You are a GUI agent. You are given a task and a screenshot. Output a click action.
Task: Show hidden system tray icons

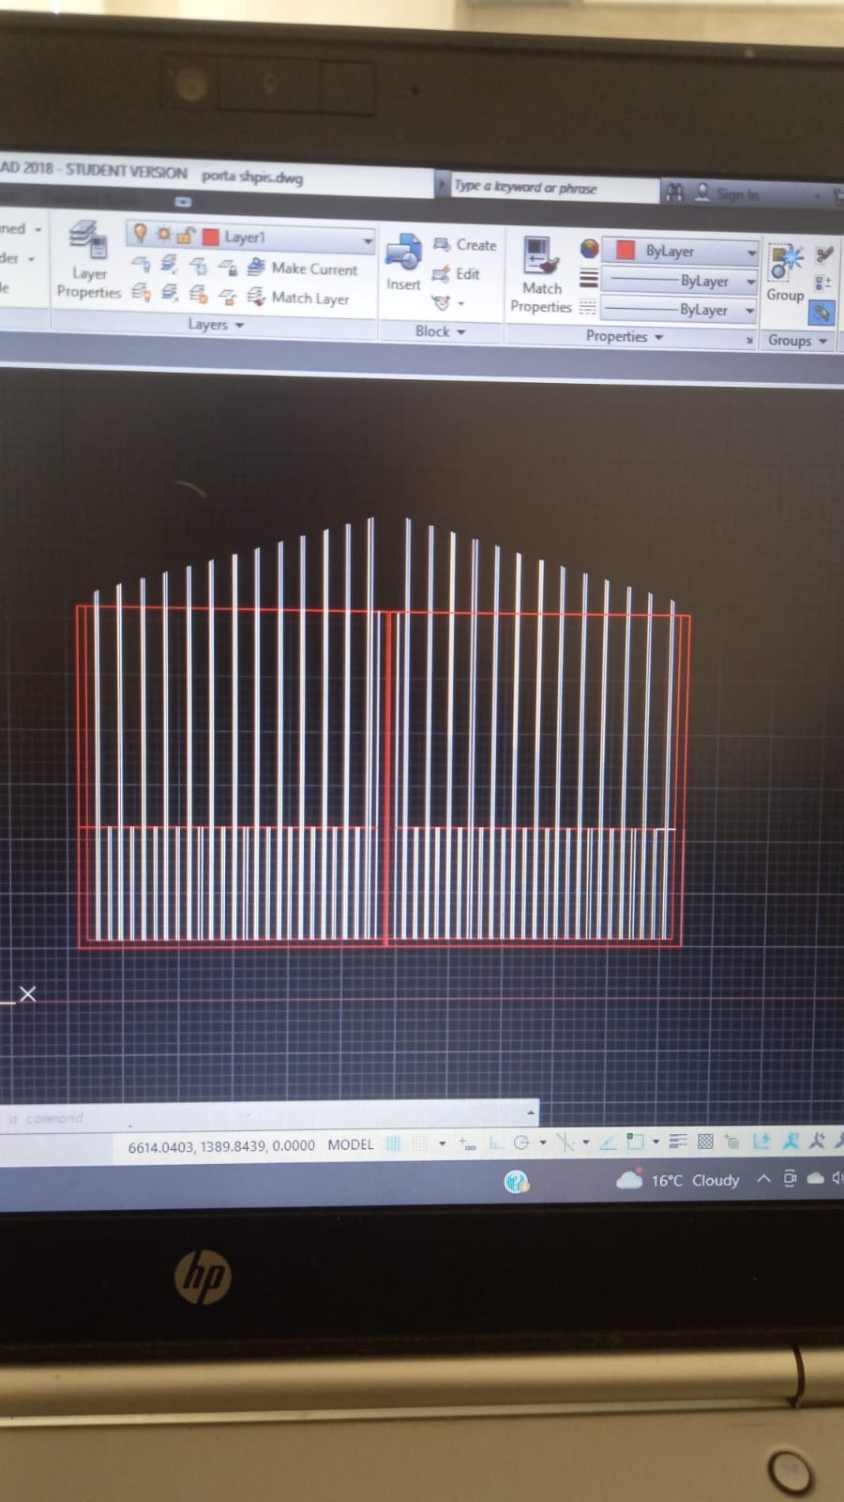[x=763, y=1179]
